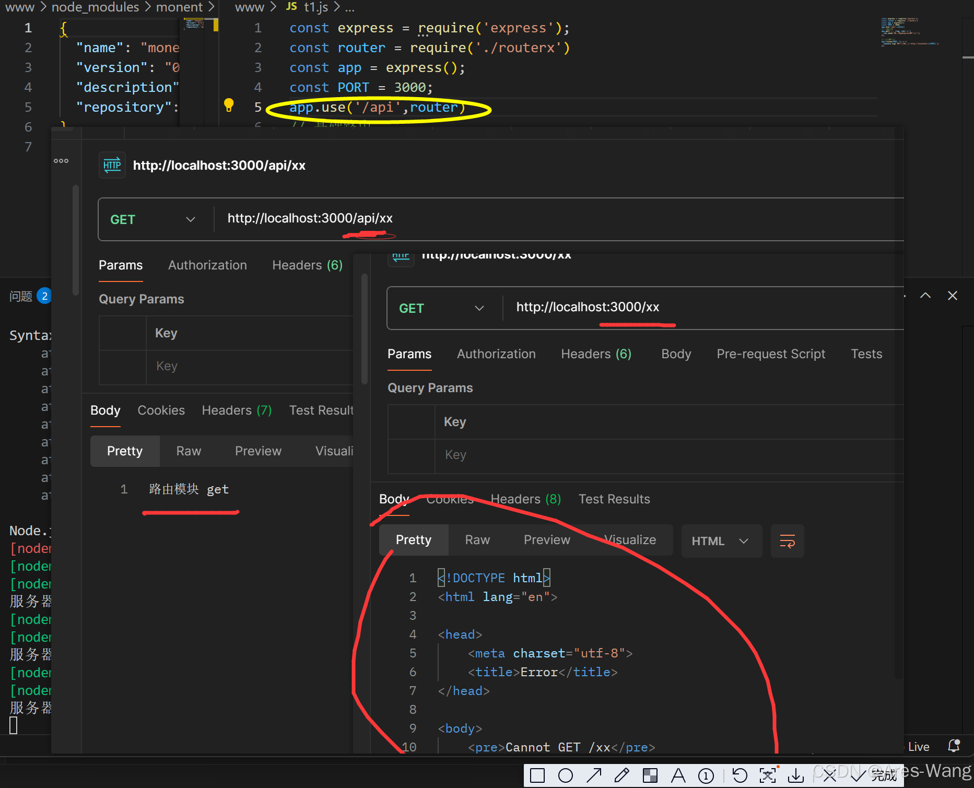Viewport: 974px width, 788px height.
Task: Select the Params tab in the left request
Action: (121, 265)
